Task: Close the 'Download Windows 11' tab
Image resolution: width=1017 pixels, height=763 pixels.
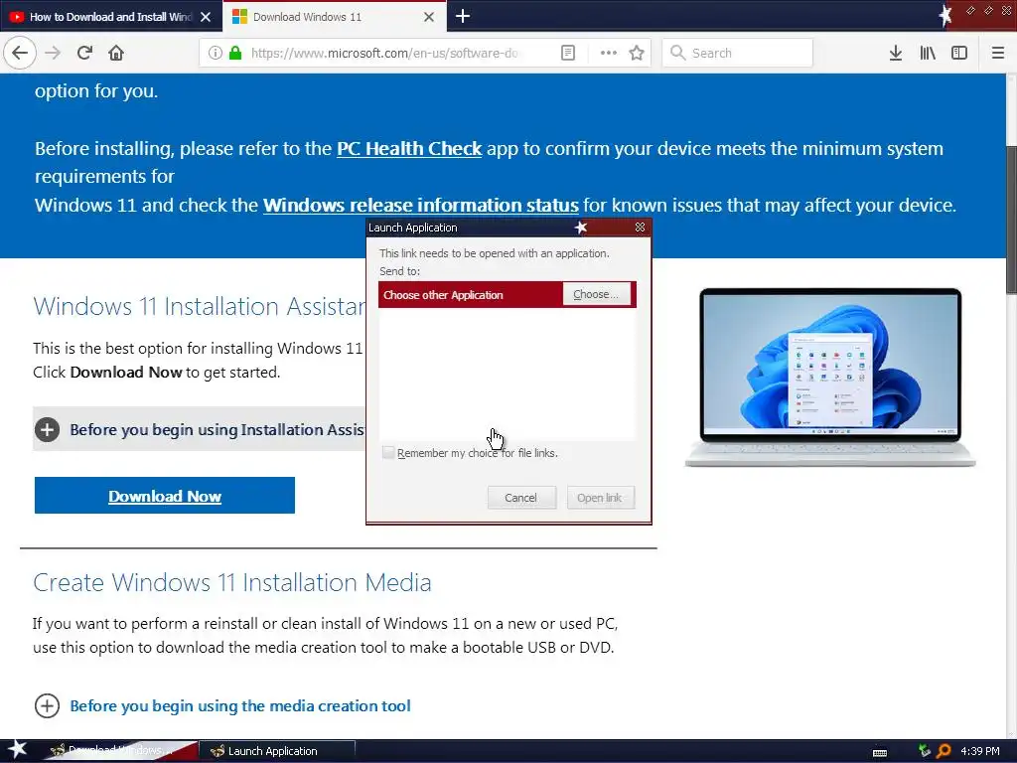Action: coord(429,17)
